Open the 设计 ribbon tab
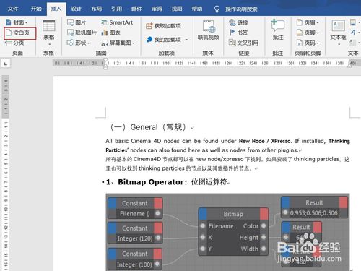Image resolution: width=361 pixels, height=271 pixels. [x=77, y=9]
